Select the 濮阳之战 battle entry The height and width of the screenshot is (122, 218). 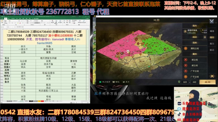coord(195,48)
